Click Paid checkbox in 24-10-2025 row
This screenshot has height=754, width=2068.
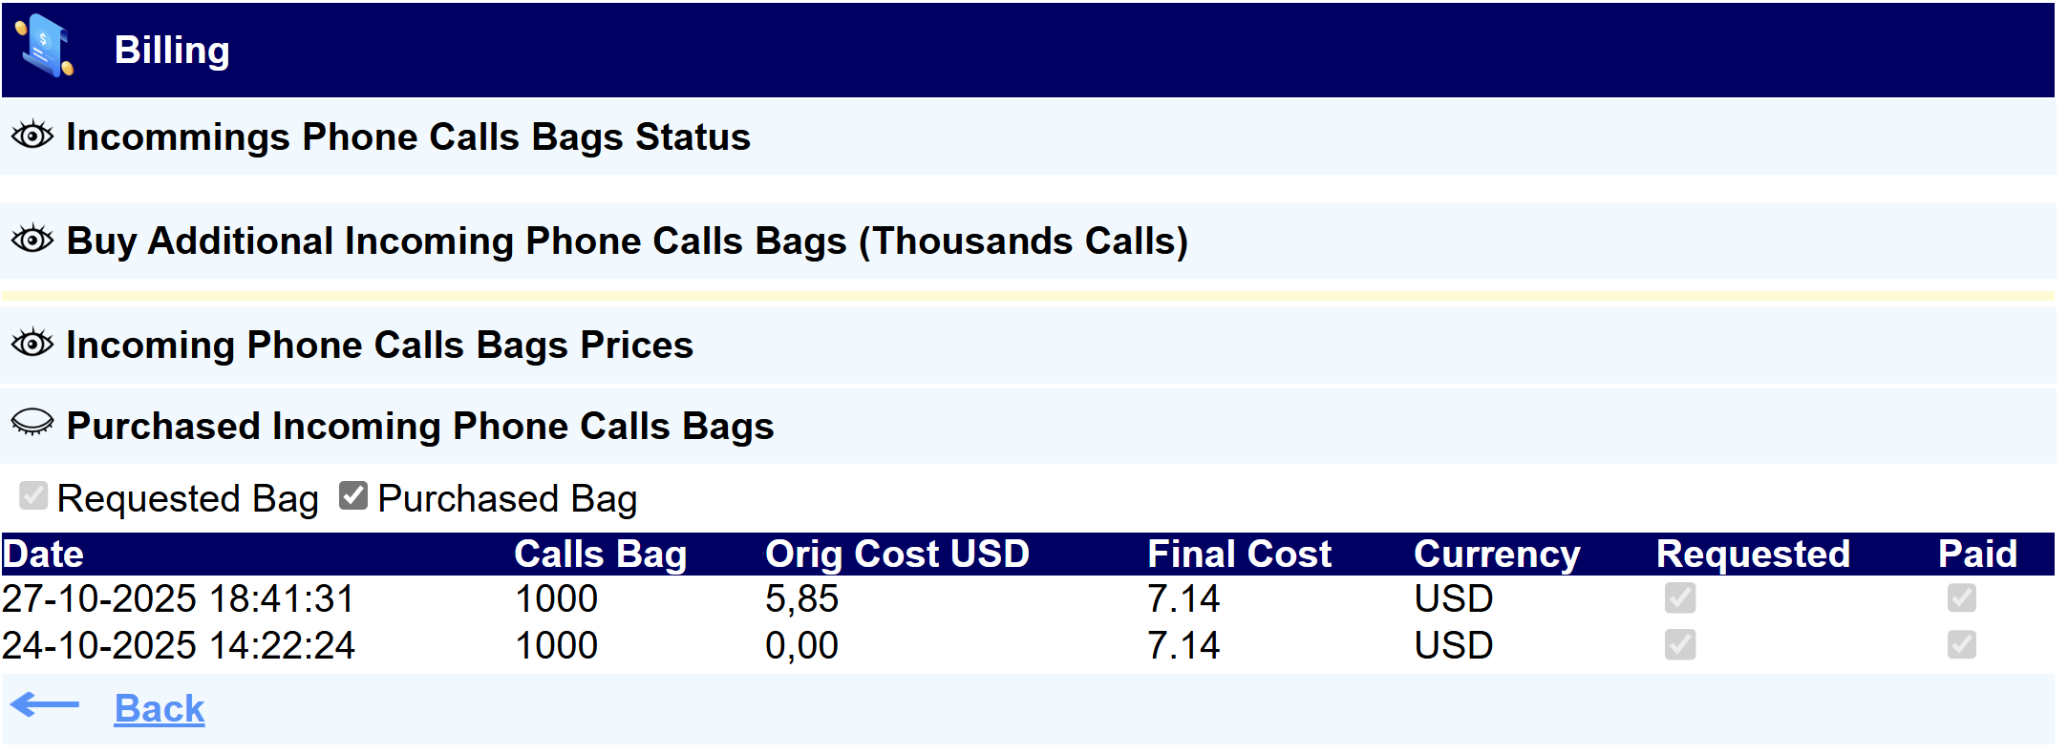[1961, 645]
